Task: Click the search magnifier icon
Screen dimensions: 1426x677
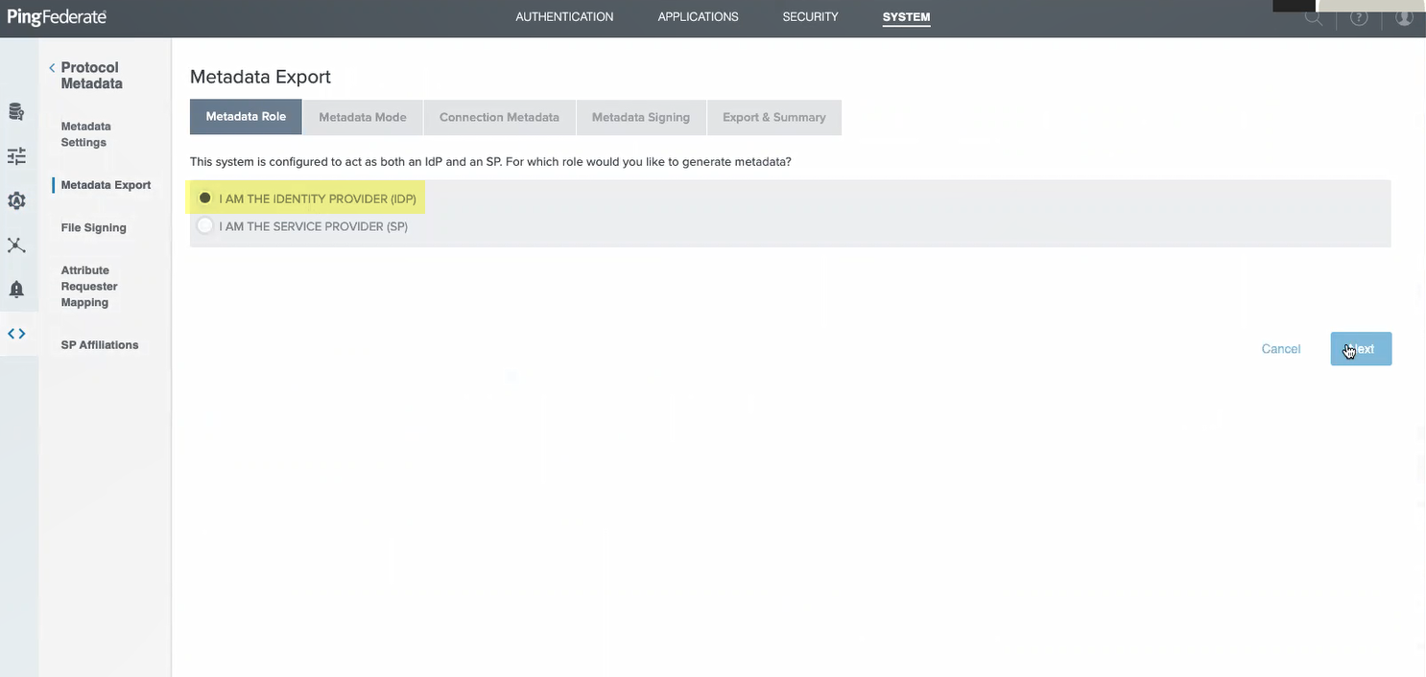Action: (x=1314, y=17)
